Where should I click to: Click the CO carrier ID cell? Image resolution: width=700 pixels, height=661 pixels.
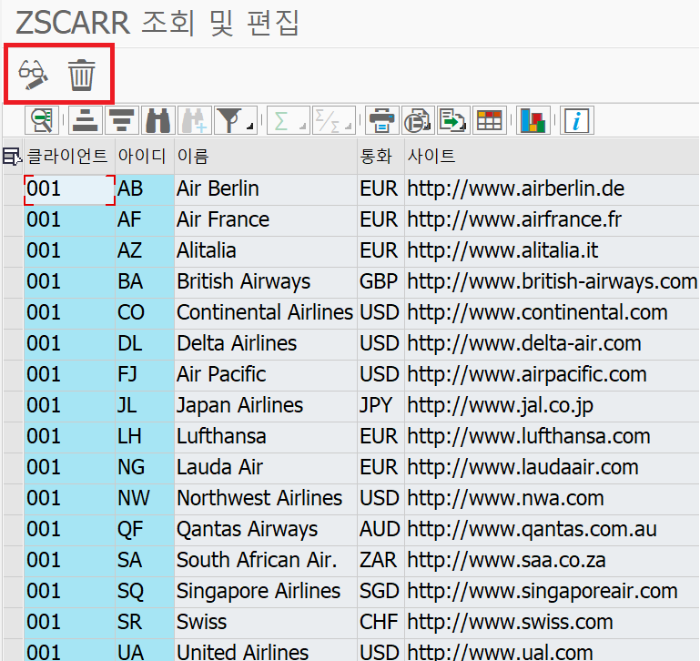point(145,313)
